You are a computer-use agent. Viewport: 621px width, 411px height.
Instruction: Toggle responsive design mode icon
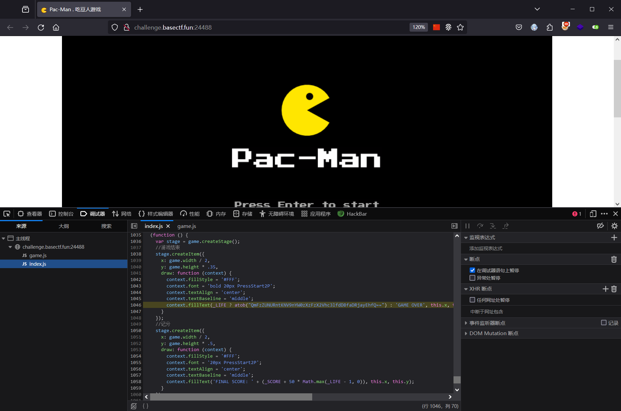coord(593,214)
